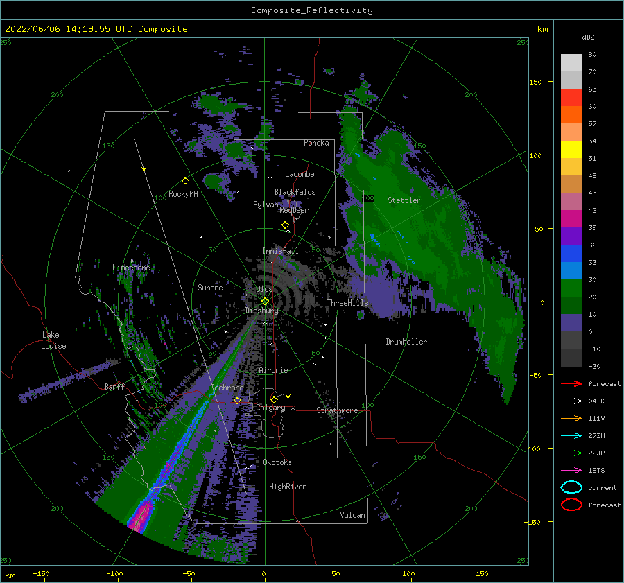Click the Blackfalds city label
Image resolution: width=624 pixels, height=583 pixels.
[x=295, y=192]
